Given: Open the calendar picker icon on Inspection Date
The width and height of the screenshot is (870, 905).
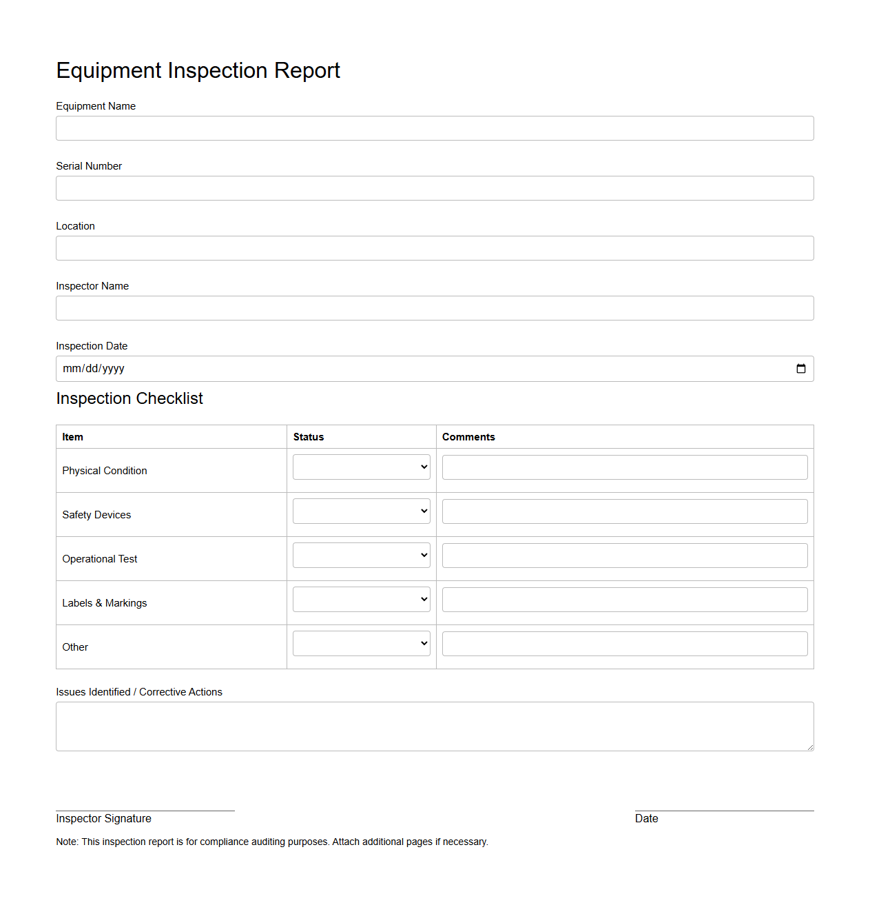Looking at the screenshot, I should coord(801,368).
